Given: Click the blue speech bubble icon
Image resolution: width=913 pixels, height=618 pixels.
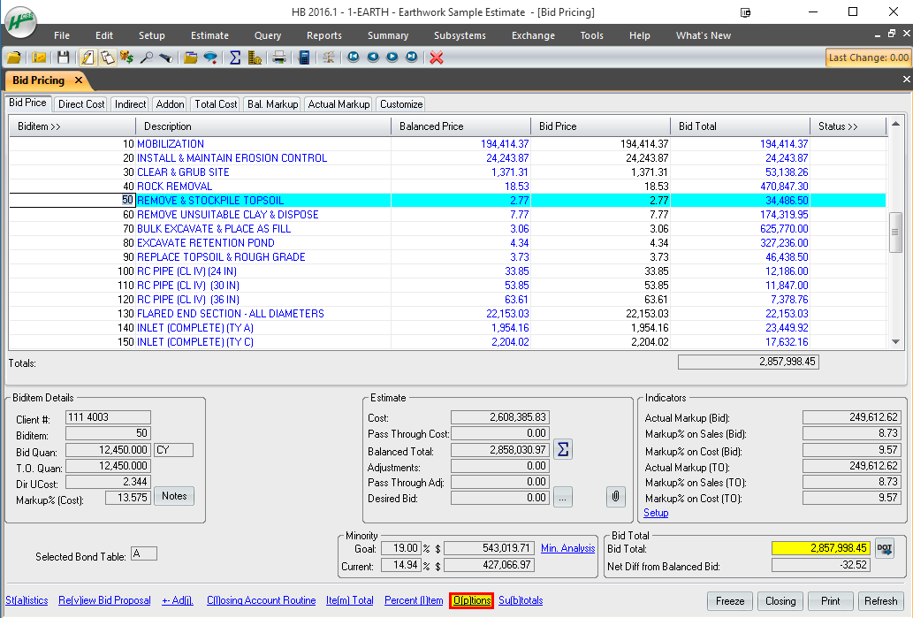Looking at the screenshot, I should (210, 57).
